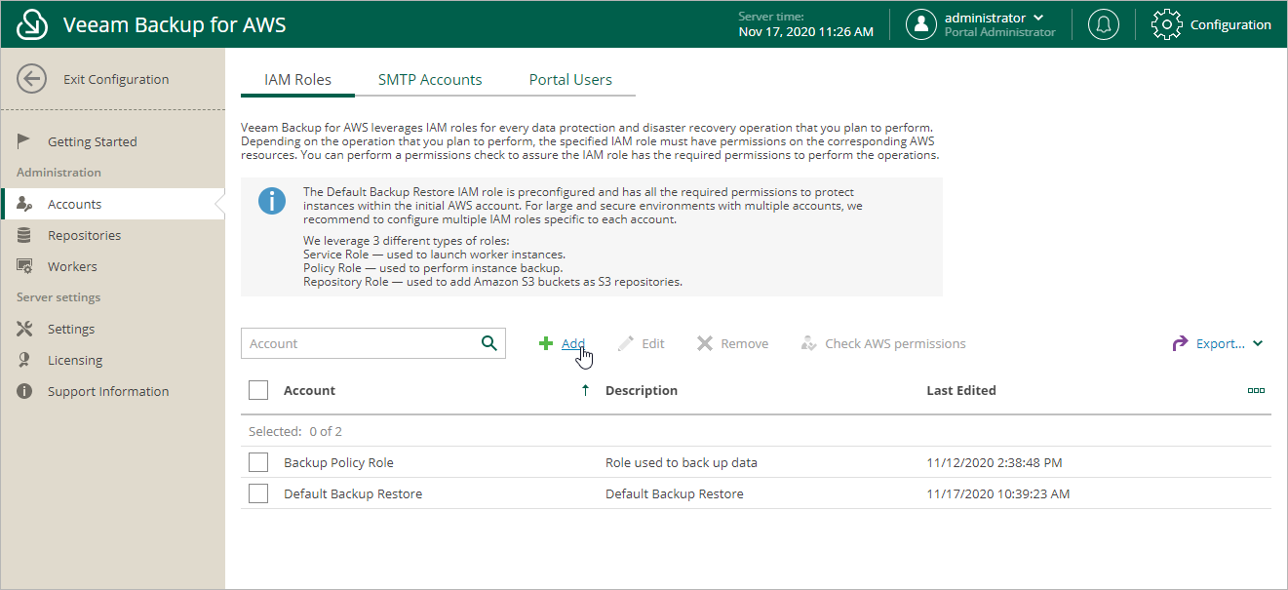Click the server time Nov 17, 2020 text
This screenshot has width=1288, height=590.
(806, 31)
